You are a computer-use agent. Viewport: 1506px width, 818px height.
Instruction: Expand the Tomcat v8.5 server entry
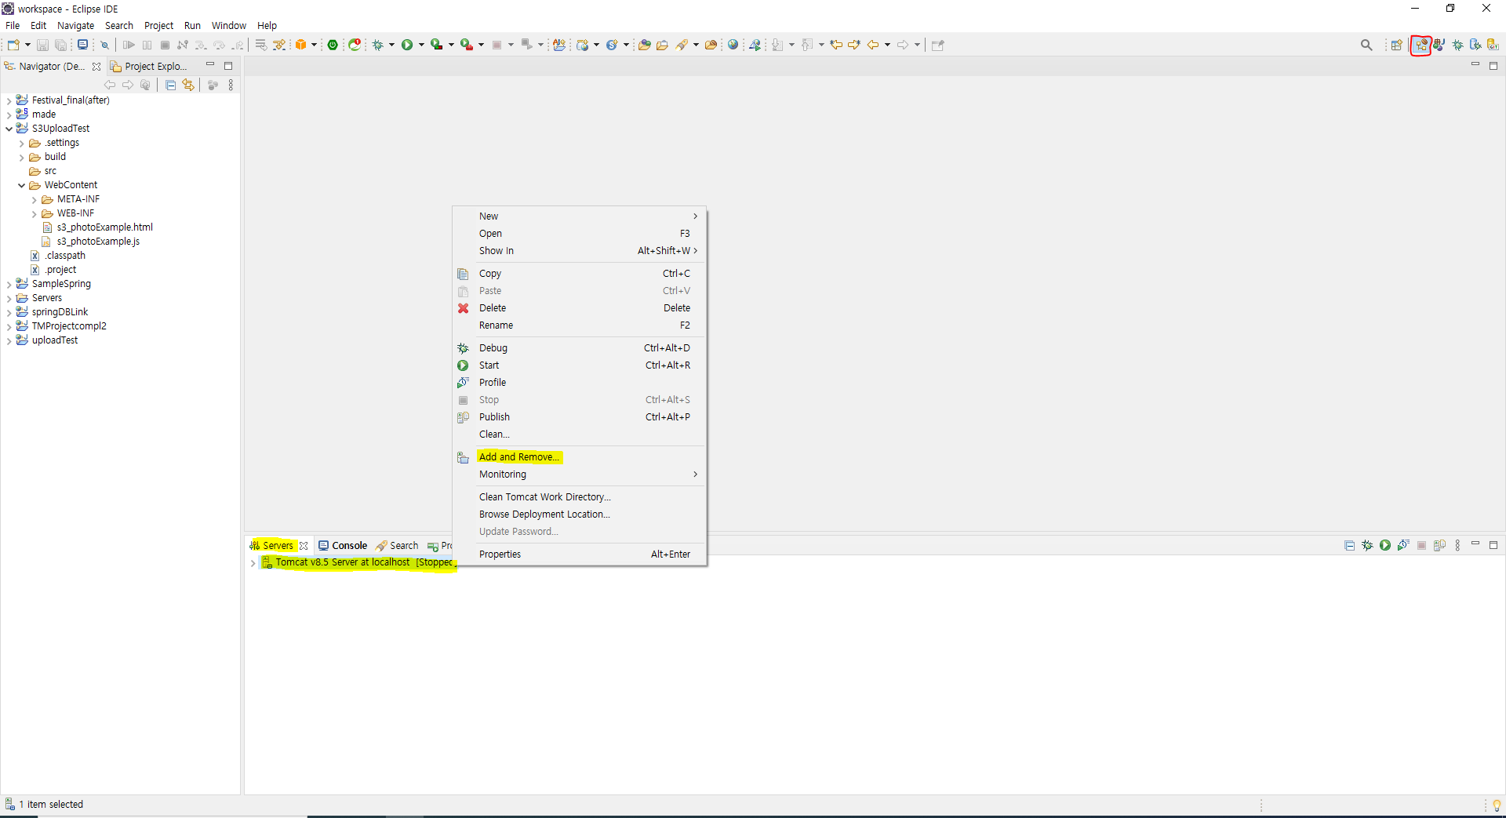point(253,562)
